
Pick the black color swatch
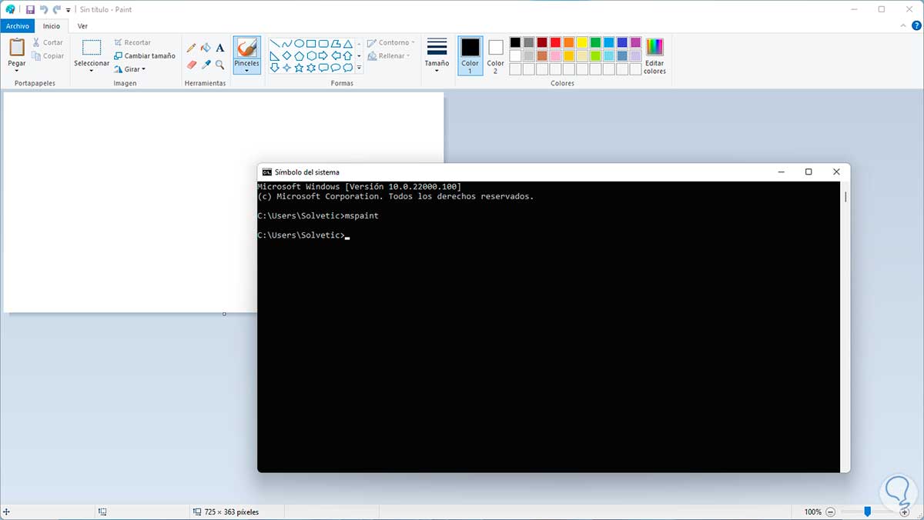(515, 42)
